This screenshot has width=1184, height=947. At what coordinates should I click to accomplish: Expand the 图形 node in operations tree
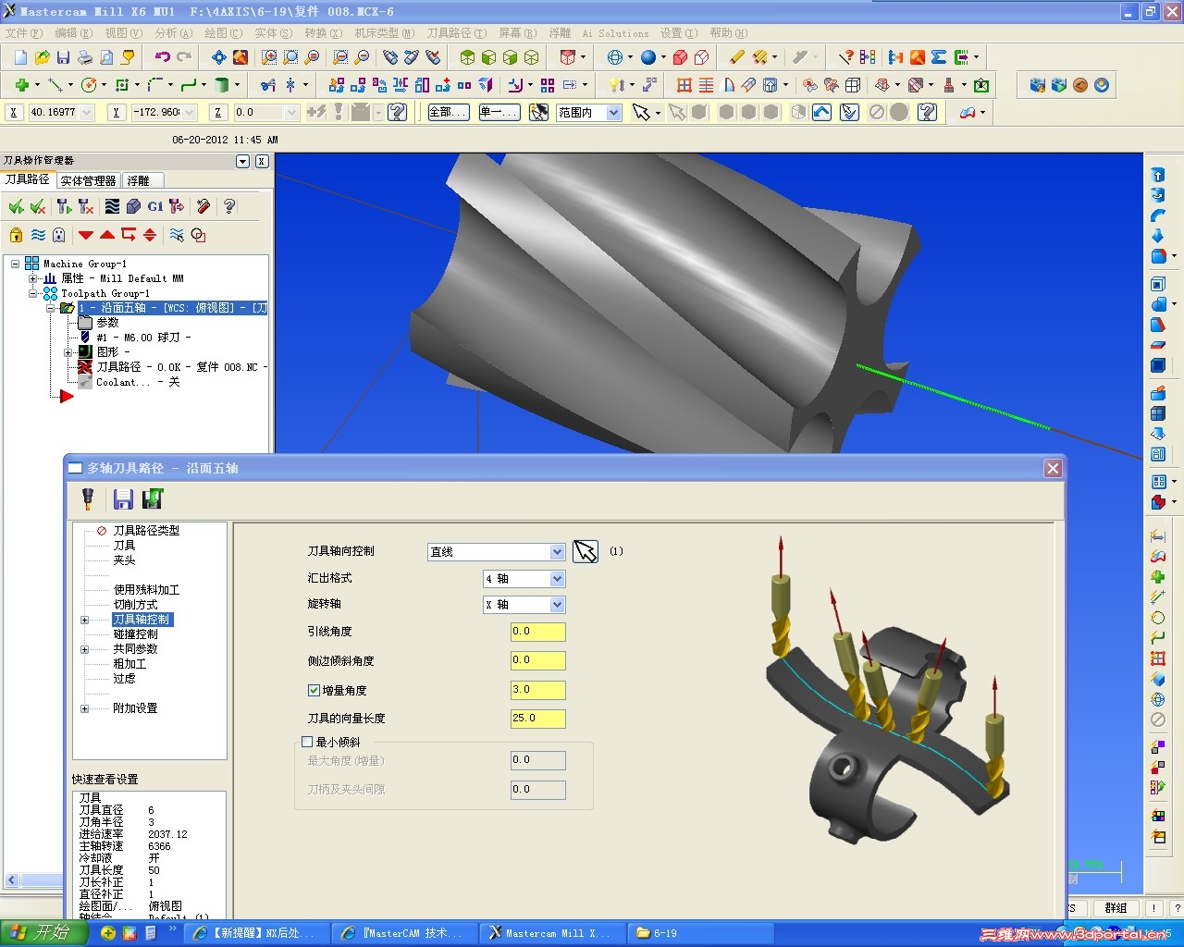point(68,352)
